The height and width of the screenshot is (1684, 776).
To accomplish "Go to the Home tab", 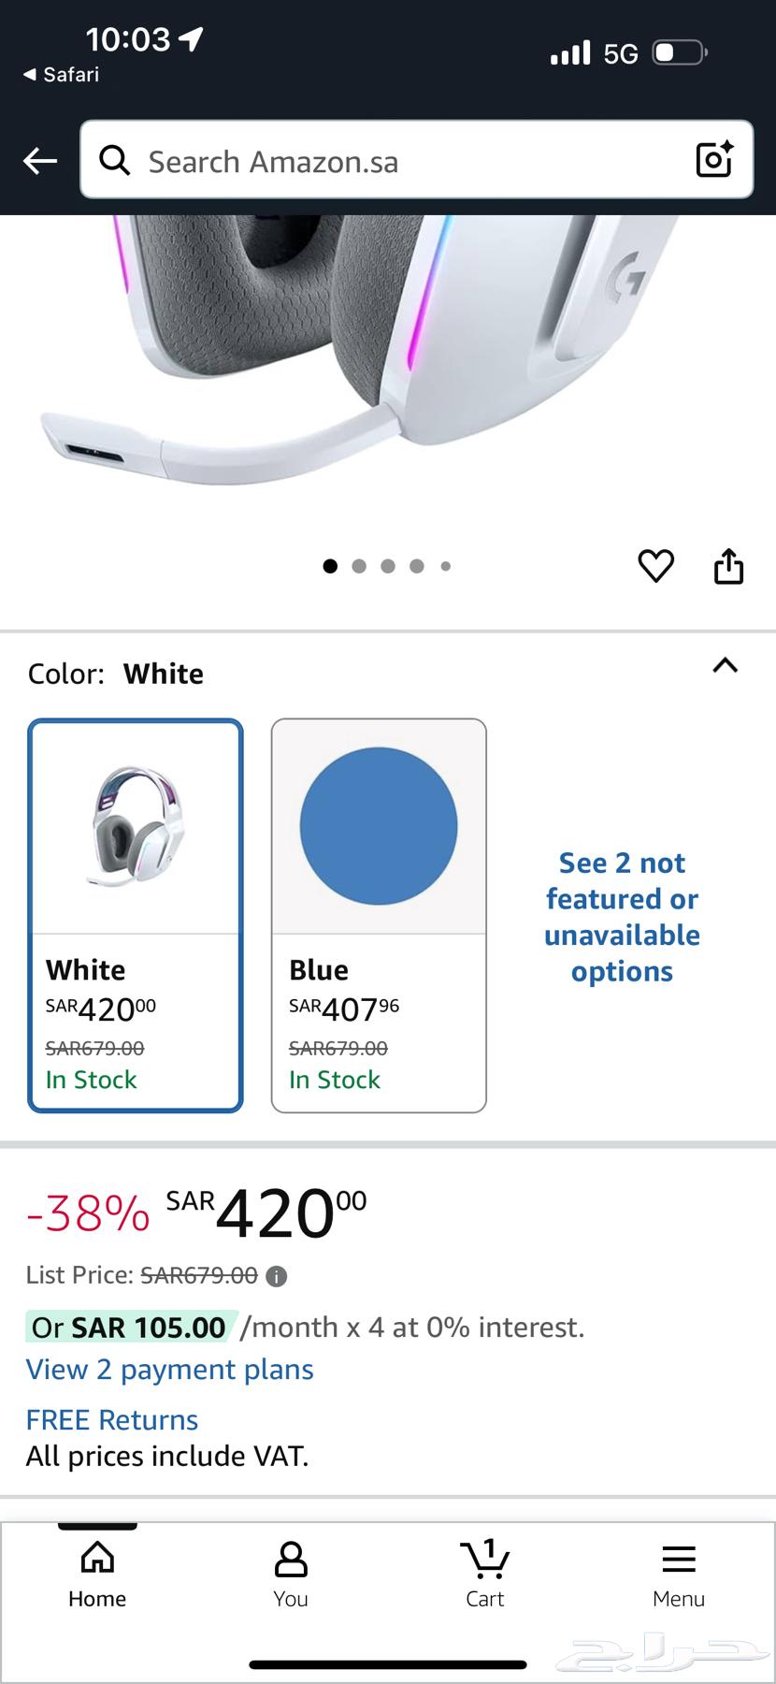I will click(97, 1575).
